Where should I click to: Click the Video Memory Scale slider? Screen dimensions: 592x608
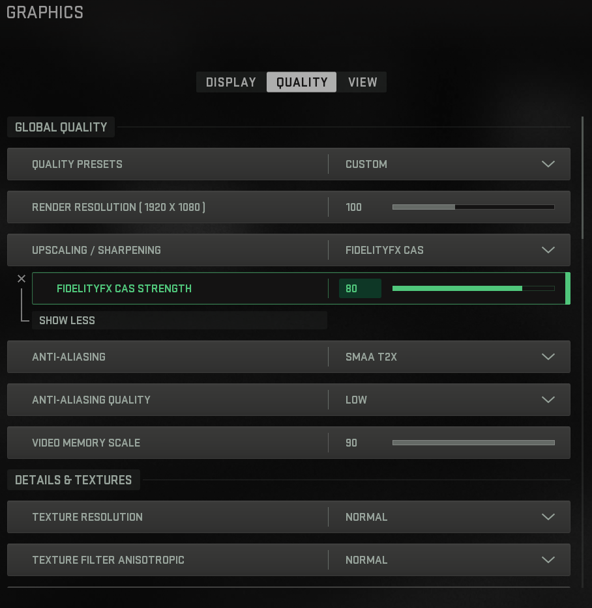pyautogui.click(x=473, y=443)
